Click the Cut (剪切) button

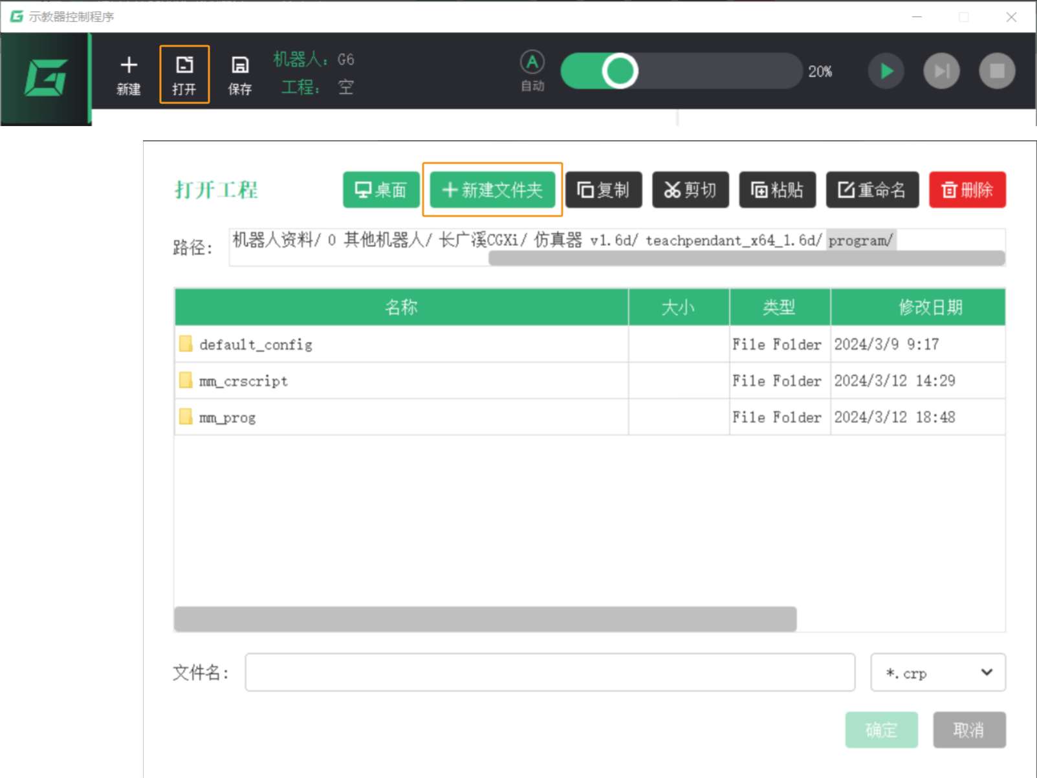(x=690, y=190)
